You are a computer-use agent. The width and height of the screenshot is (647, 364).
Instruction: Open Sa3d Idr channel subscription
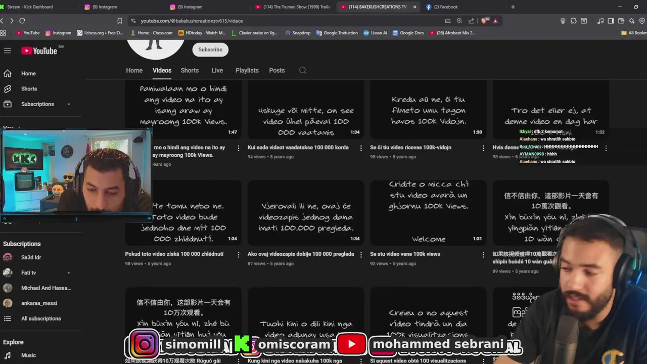41,257
